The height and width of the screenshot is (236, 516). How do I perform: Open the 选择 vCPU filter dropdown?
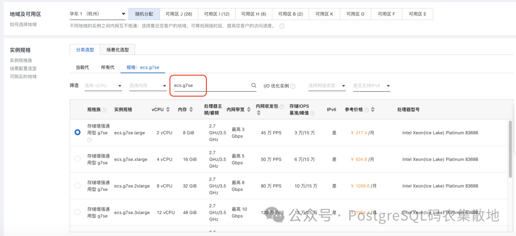pos(103,86)
